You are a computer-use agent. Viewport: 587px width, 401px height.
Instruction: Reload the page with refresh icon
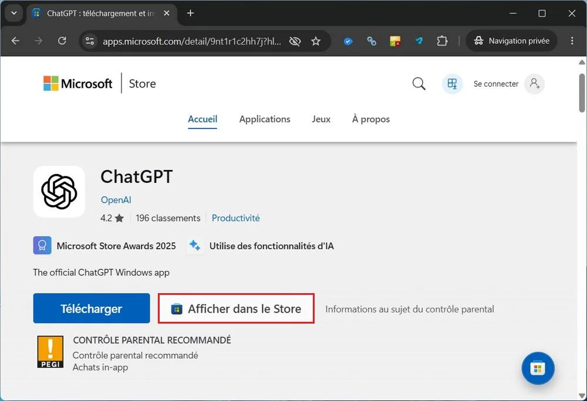62,40
